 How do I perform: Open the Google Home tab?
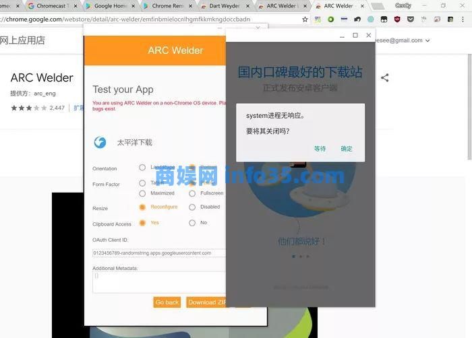110,6
